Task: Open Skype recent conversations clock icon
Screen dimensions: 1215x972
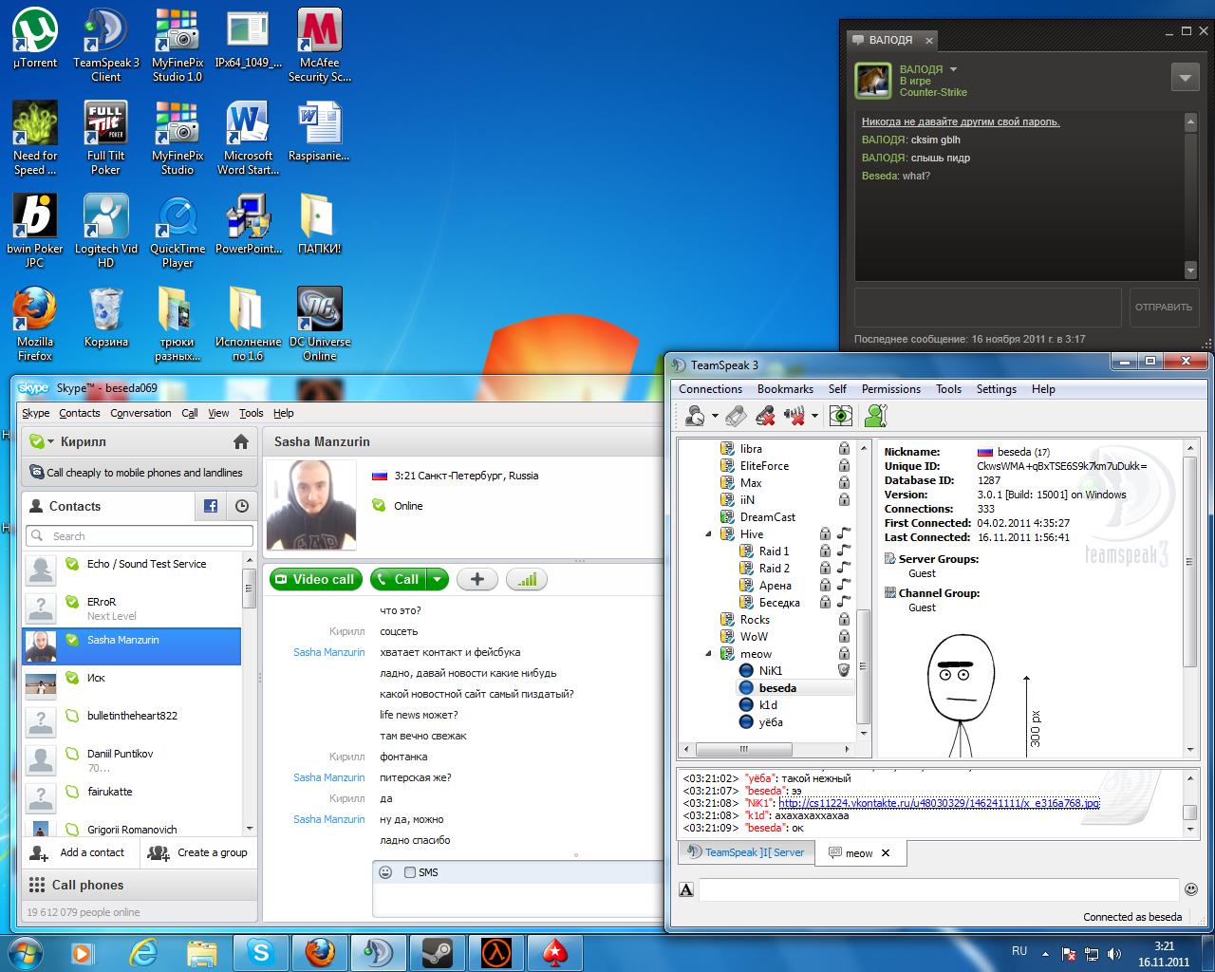Action: (242, 506)
